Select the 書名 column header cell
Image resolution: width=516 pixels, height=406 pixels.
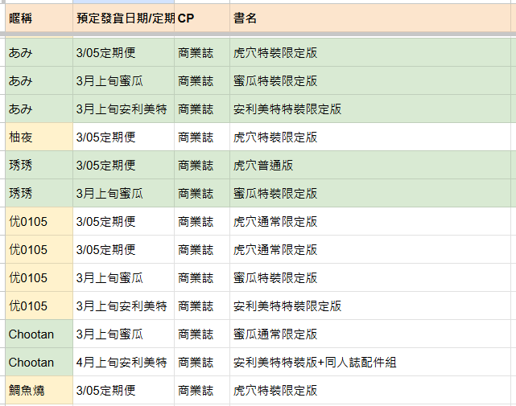(370, 18)
